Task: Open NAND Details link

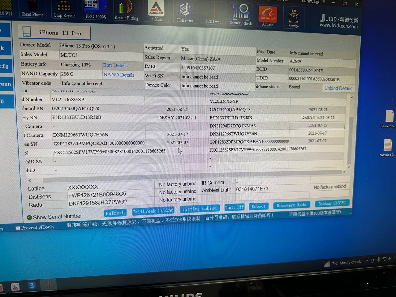Action: coord(119,75)
